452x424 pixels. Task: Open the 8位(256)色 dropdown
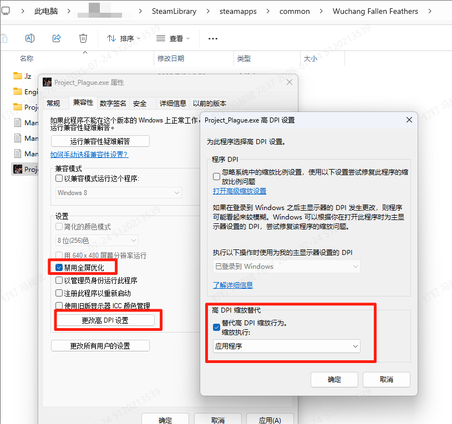click(97, 240)
